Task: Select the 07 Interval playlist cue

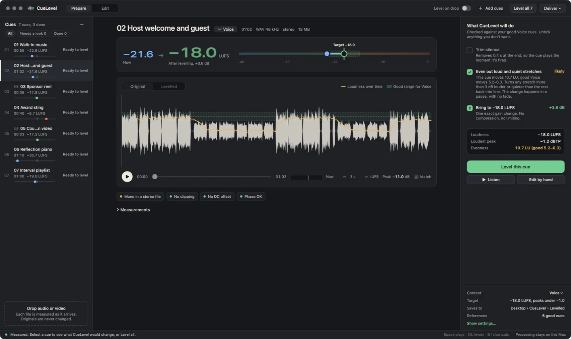Action: coord(46,176)
